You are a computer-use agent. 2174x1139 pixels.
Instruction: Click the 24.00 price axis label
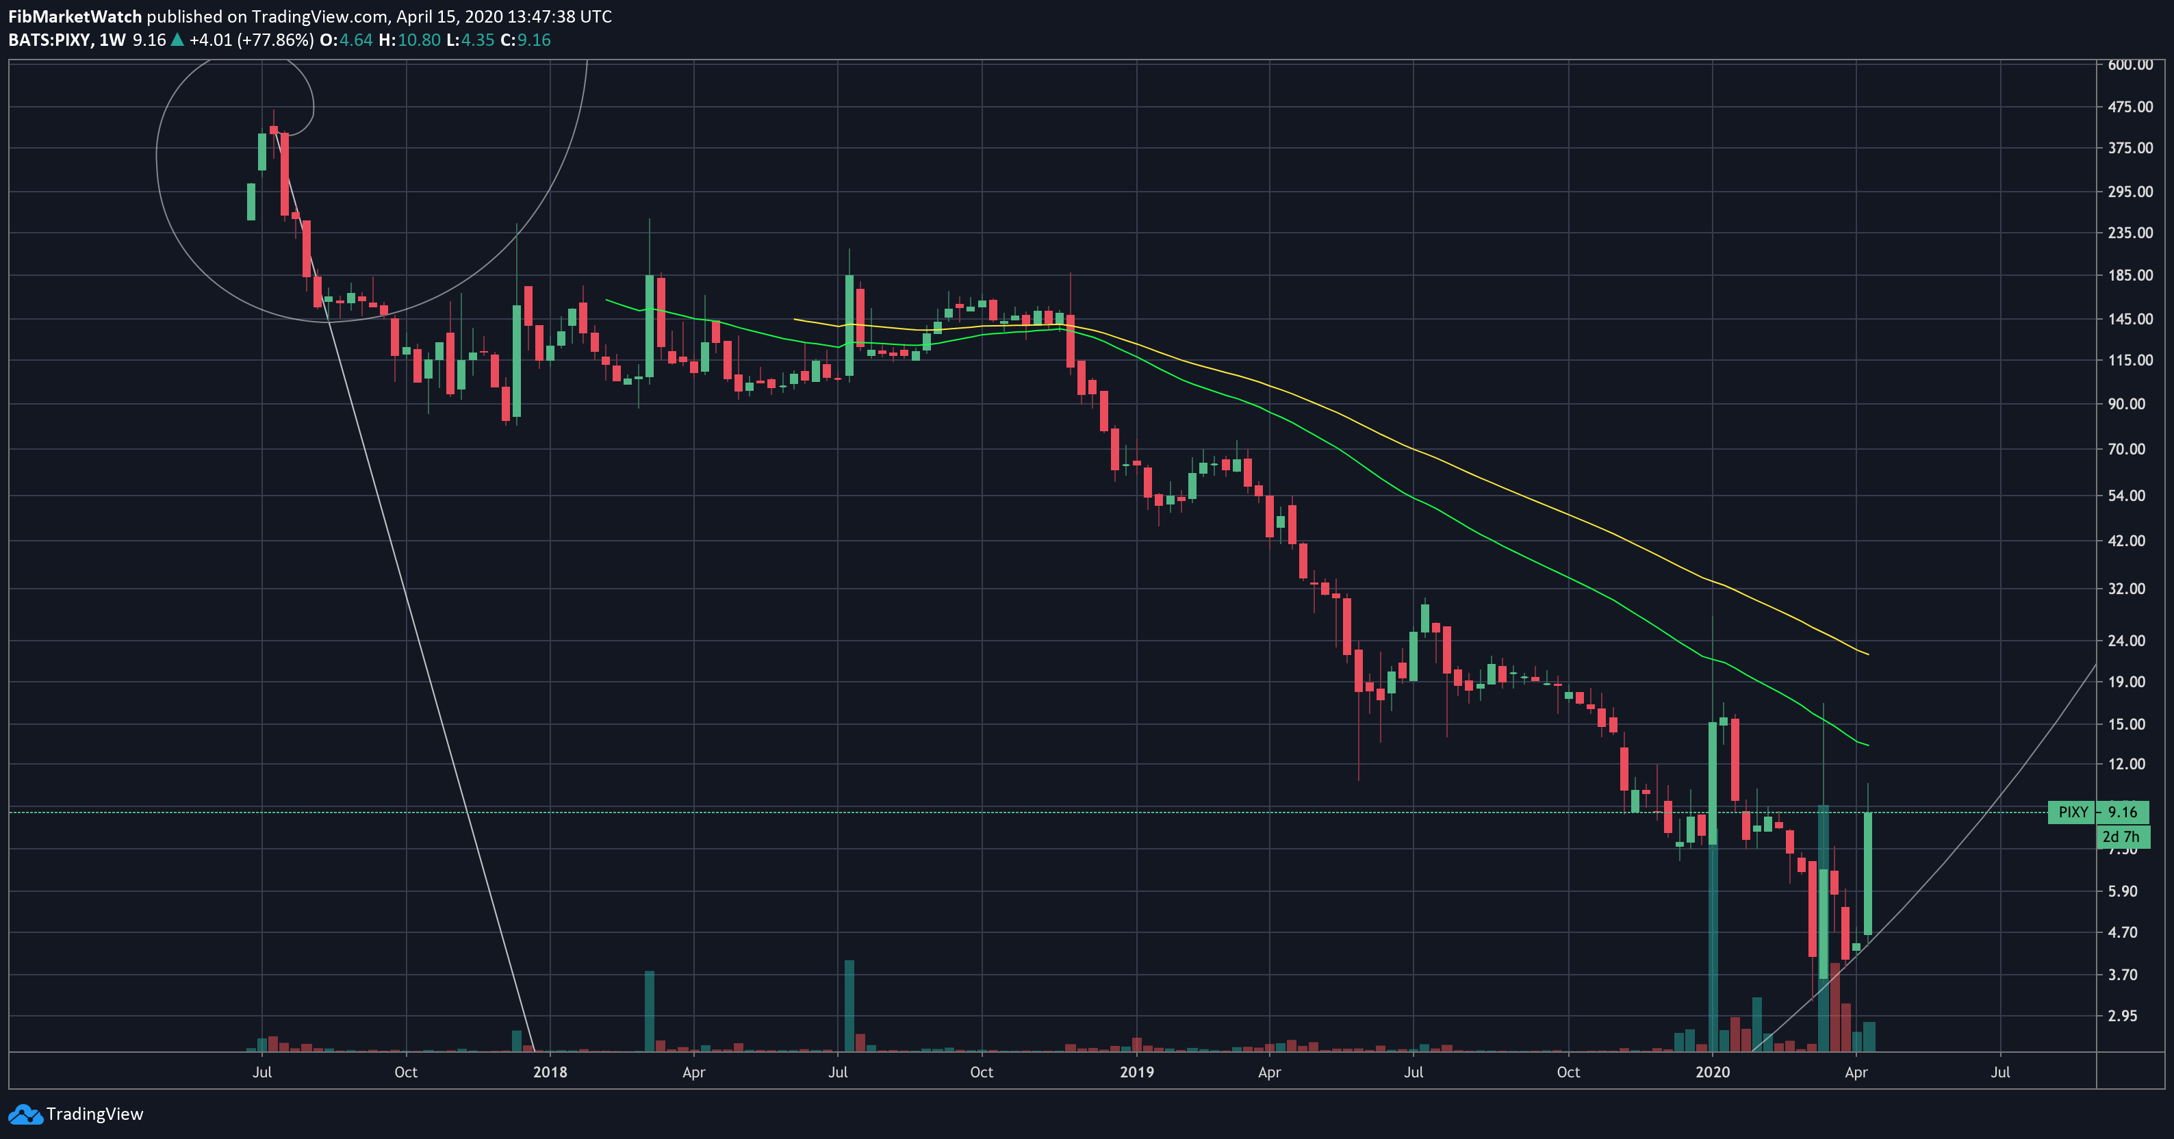coord(2126,641)
